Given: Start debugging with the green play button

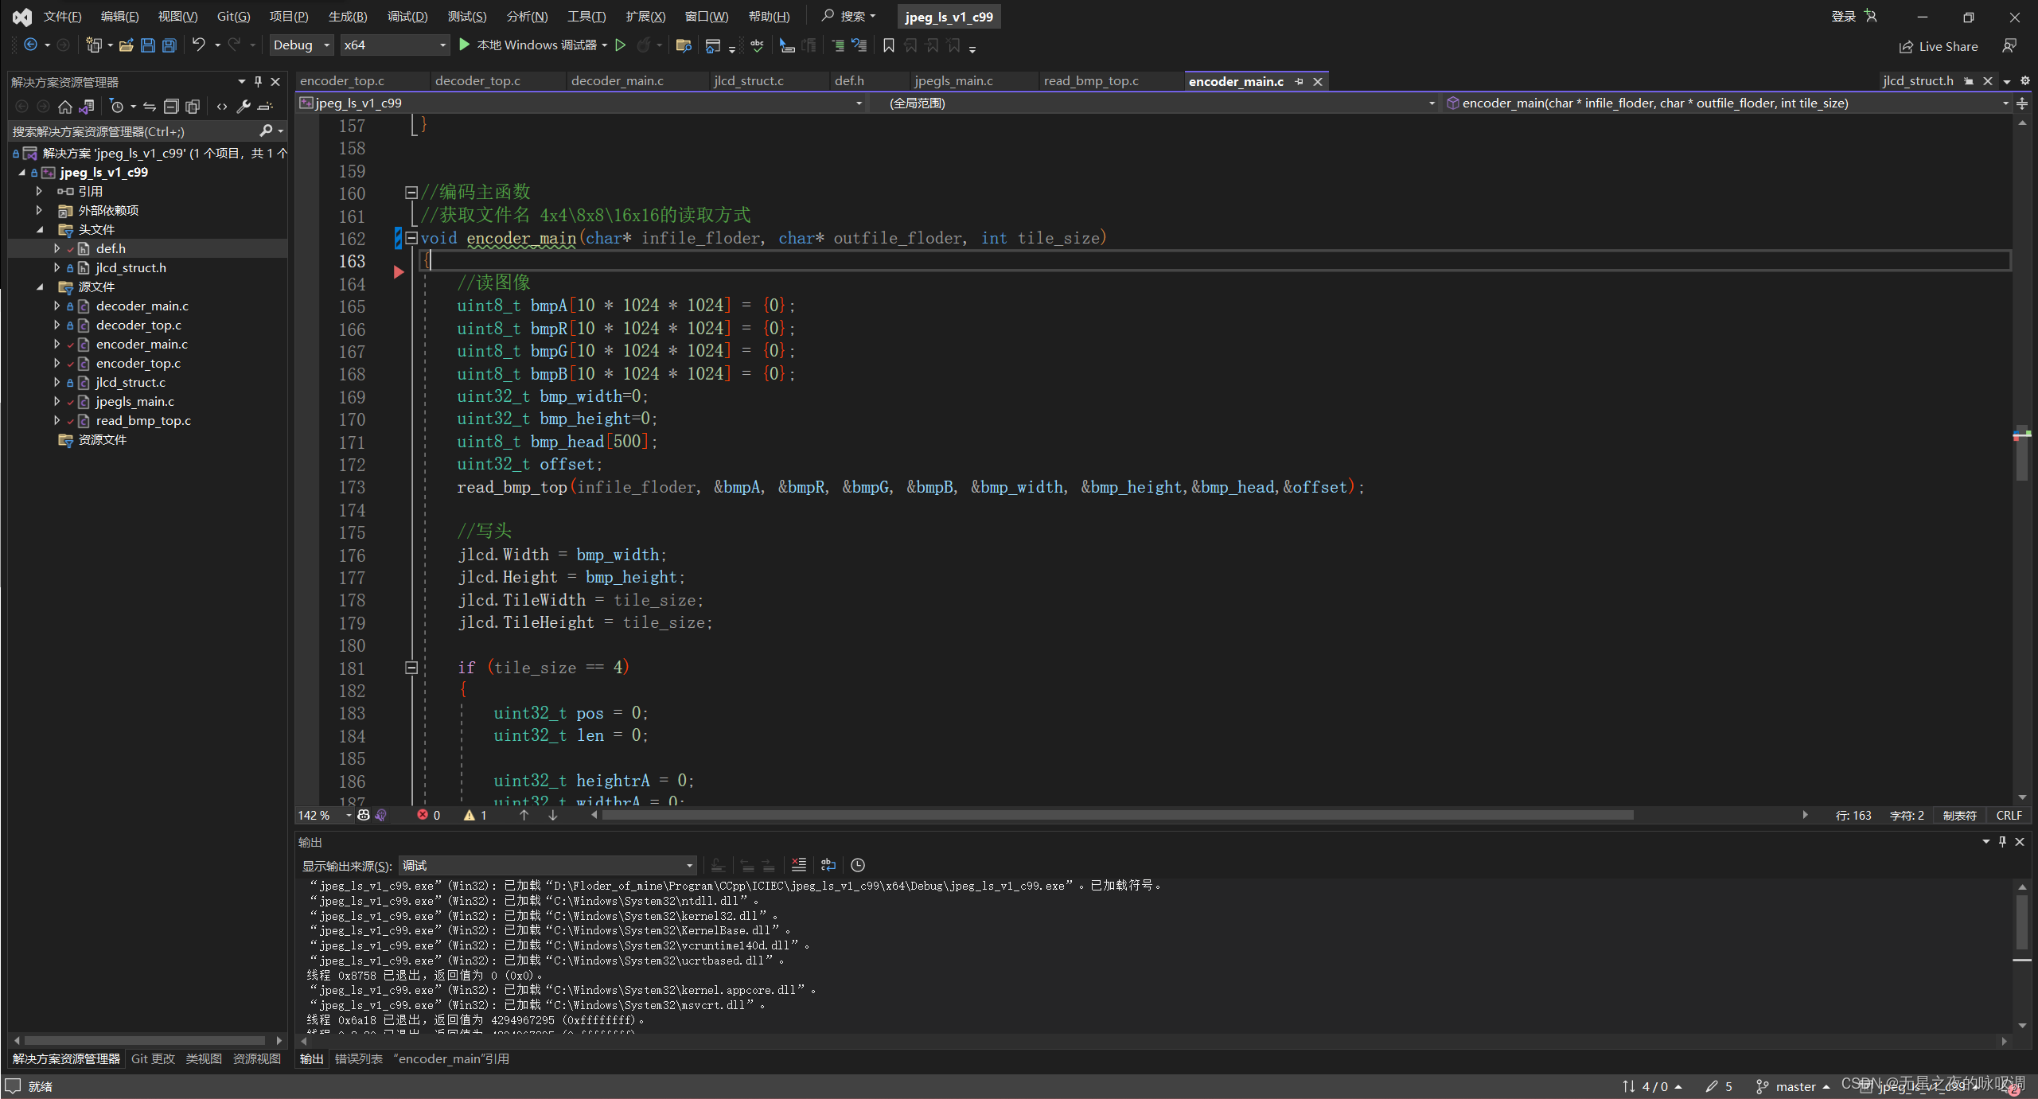Looking at the screenshot, I should (465, 45).
